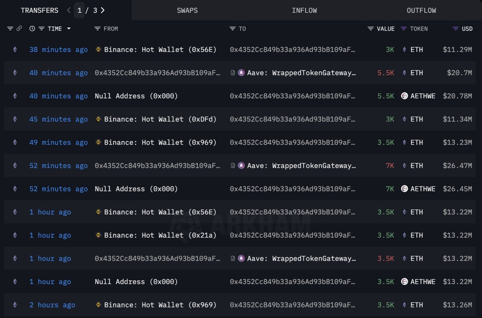Click the $26.47M USD value
The height and width of the screenshot is (318, 482).
[457, 165]
